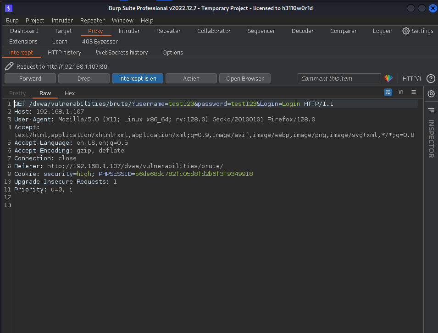Open the Collaborator tab

(214, 31)
